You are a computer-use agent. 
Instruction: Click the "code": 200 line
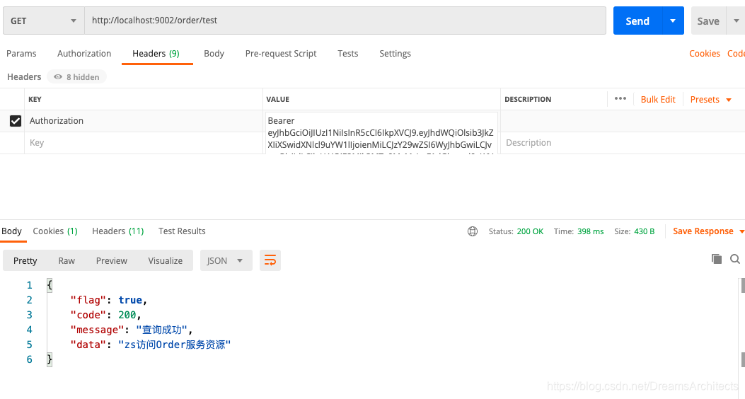pyautogui.click(x=105, y=315)
